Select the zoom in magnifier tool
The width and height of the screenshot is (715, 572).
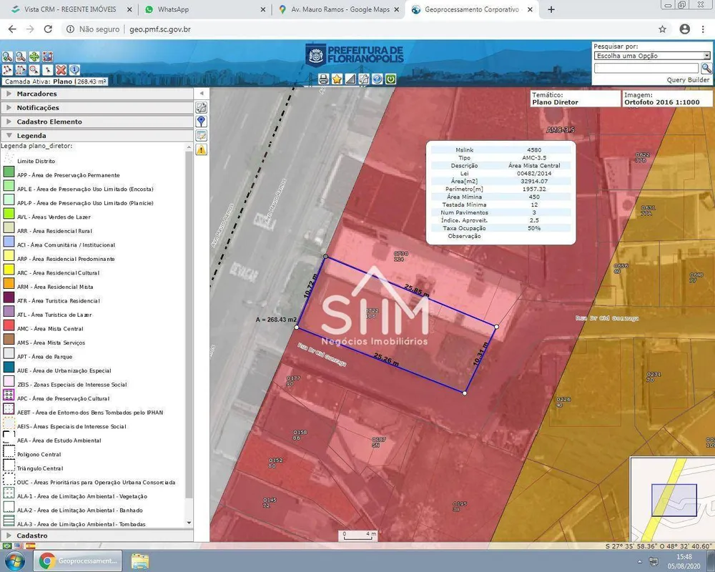click(7, 56)
